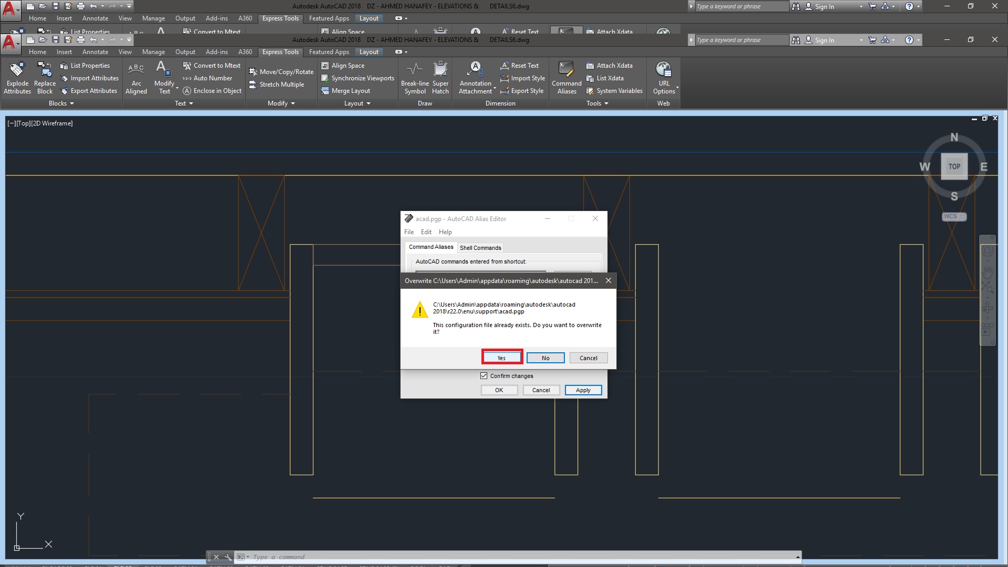Click No in the overwrite dialog
The width and height of the screenshot is (1008, 567).
pyautogui.click(x=545, y=358)
